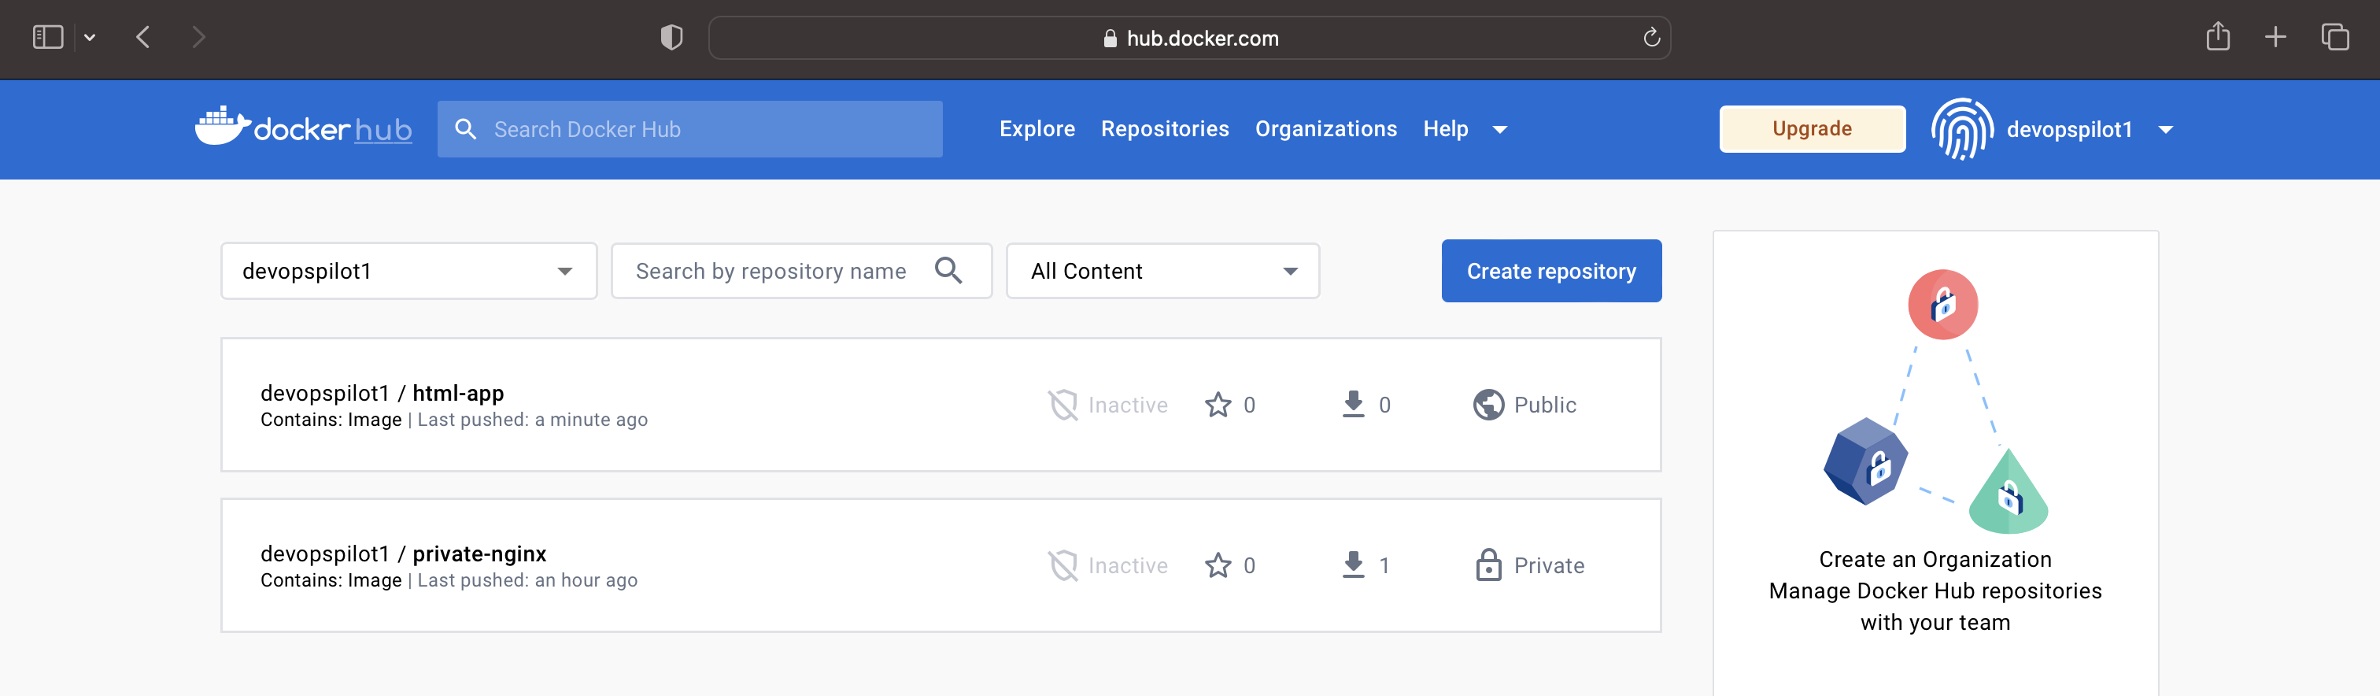Open the privacy shield report icon
Image resolution: width=2380 pixels, height=696 pixels.
[x=671, y=38]
